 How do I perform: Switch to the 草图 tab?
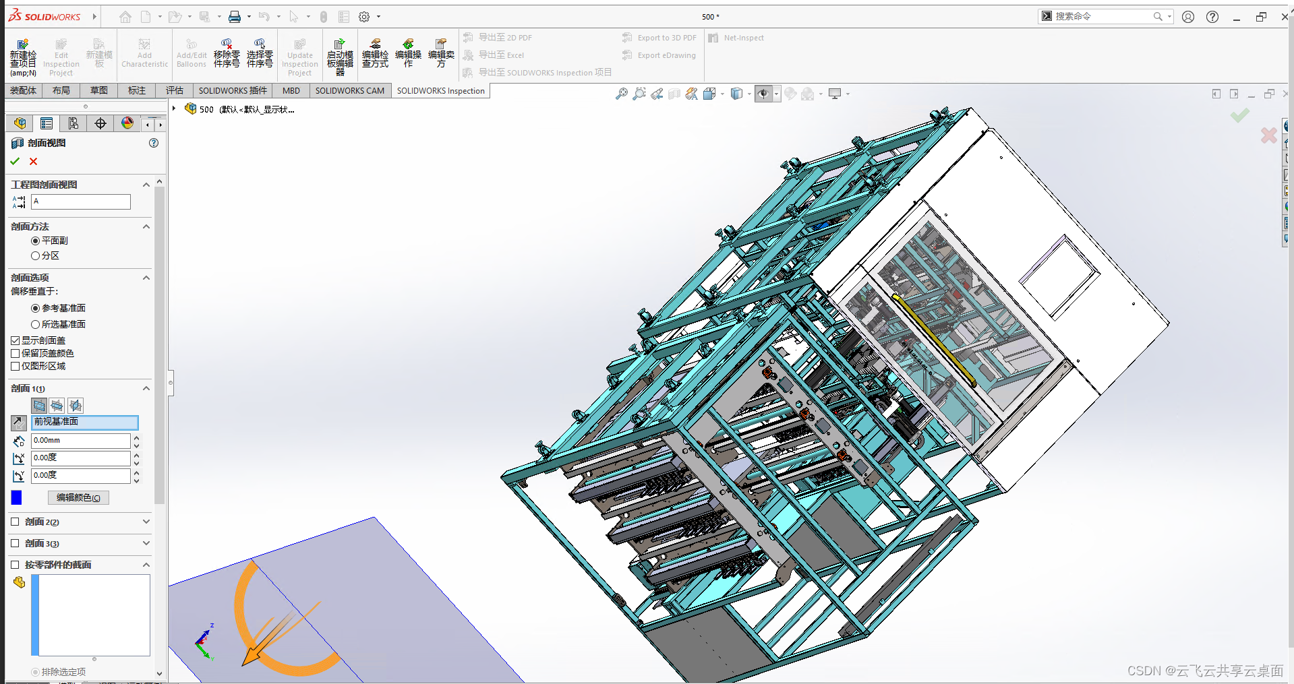(99, 90)
